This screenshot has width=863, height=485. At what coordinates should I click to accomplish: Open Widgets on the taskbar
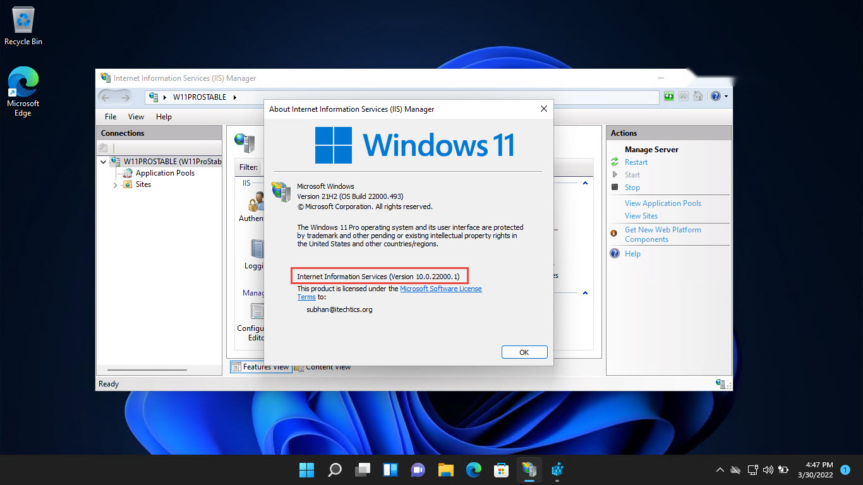pos(390,470)
